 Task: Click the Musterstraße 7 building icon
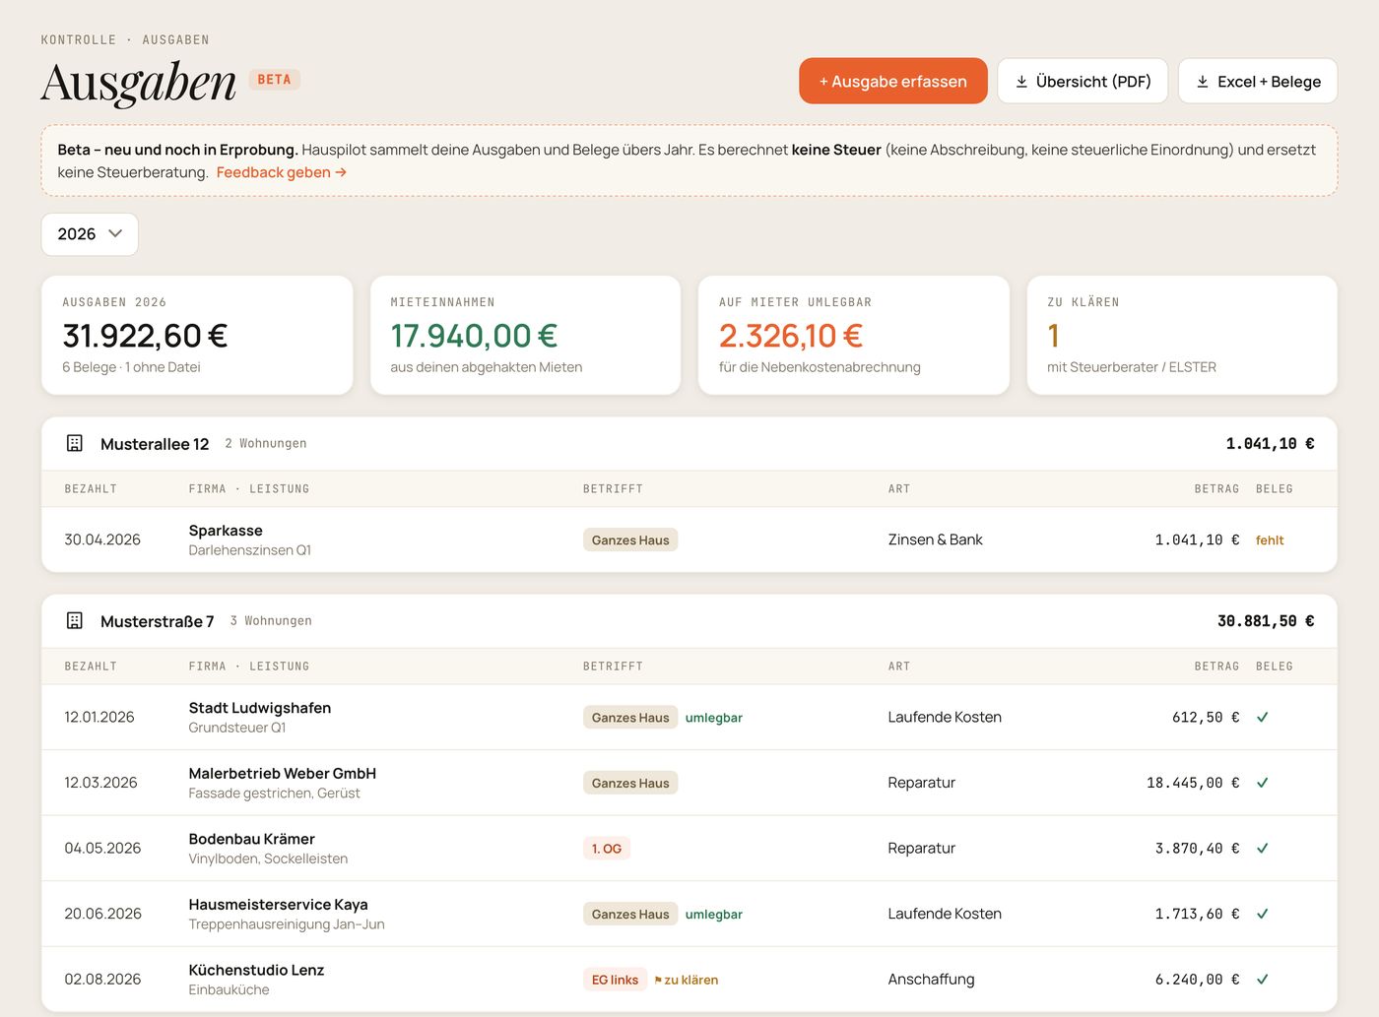click(x=74, y=620)
